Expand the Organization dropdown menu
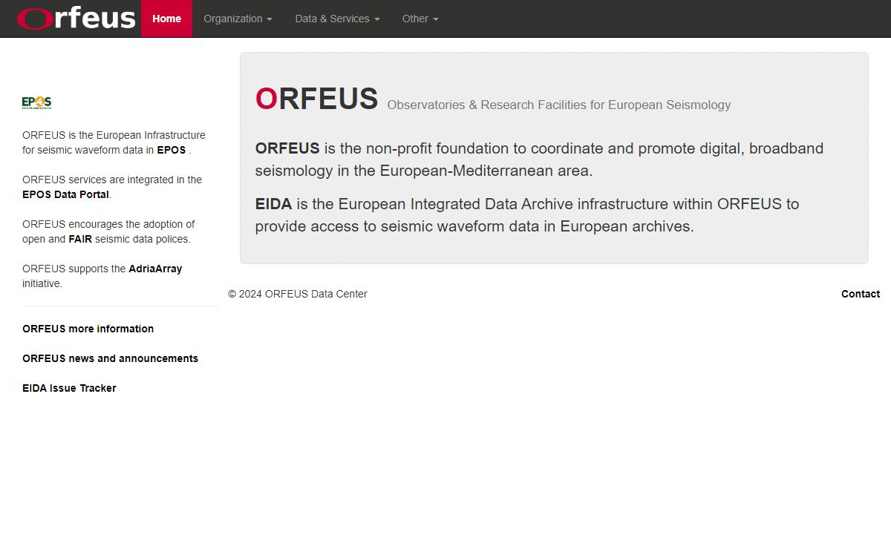Screen dimensions: 891x549 click(x=238, y=19)
